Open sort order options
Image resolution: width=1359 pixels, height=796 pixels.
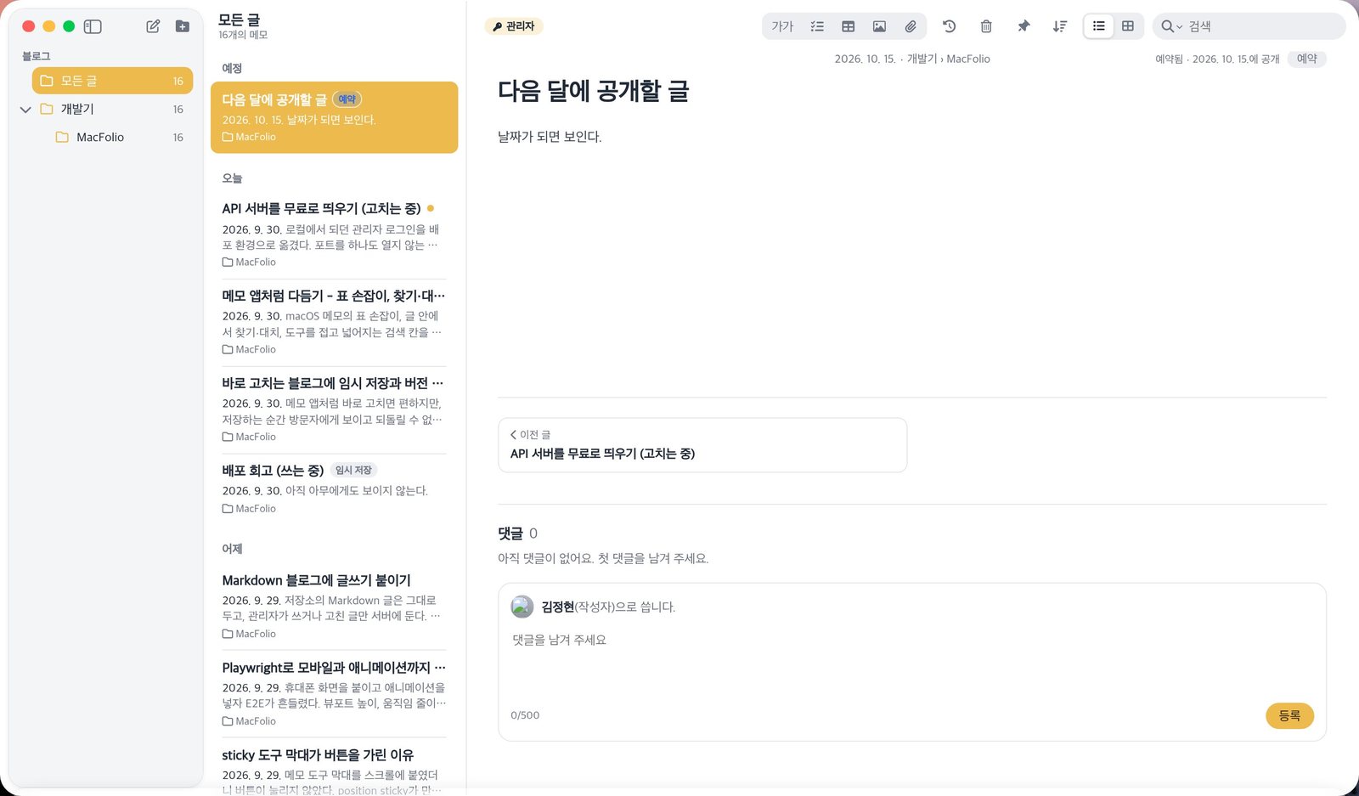click(x=1060, y=26)
